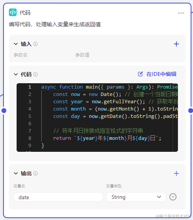This screenshot has height=220, width=193.
Task: Click the 变量名 column label
Action: (19, 186)
